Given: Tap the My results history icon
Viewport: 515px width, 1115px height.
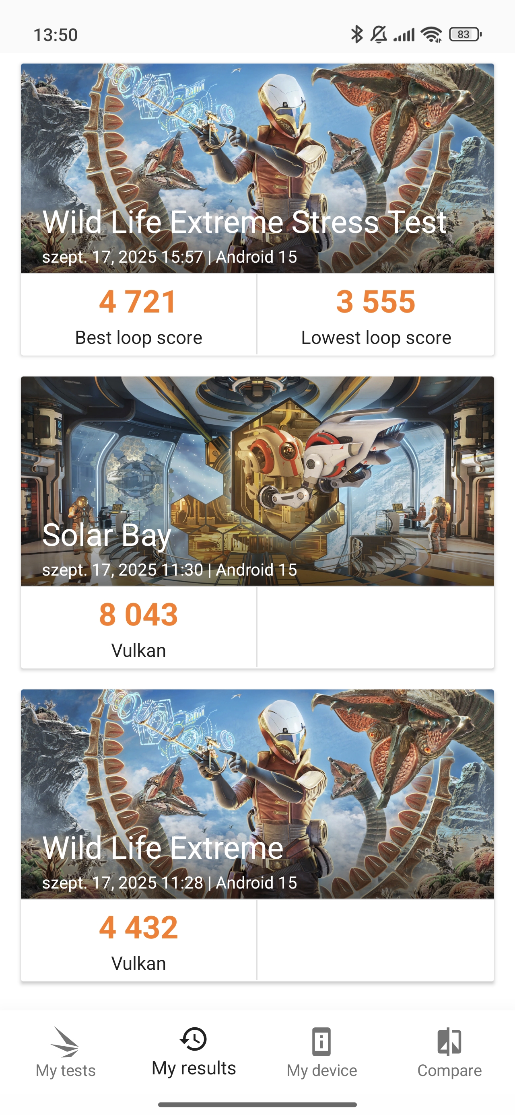Looking at the screenshot, I should pyautogui.click(x=193, y=1039).
